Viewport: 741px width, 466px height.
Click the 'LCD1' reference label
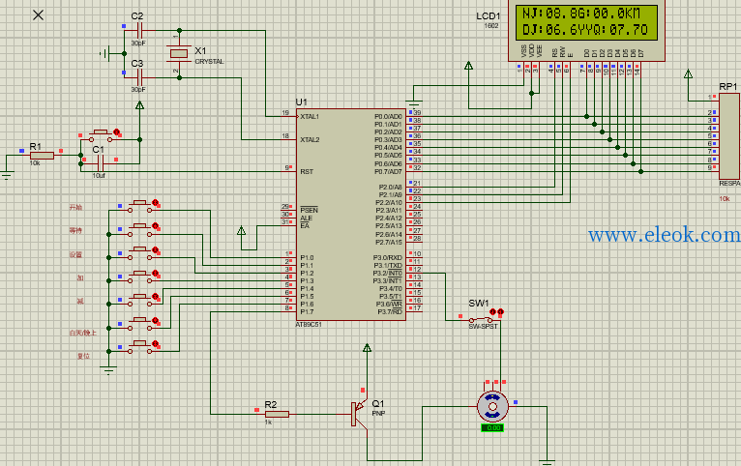pos(489,16)
